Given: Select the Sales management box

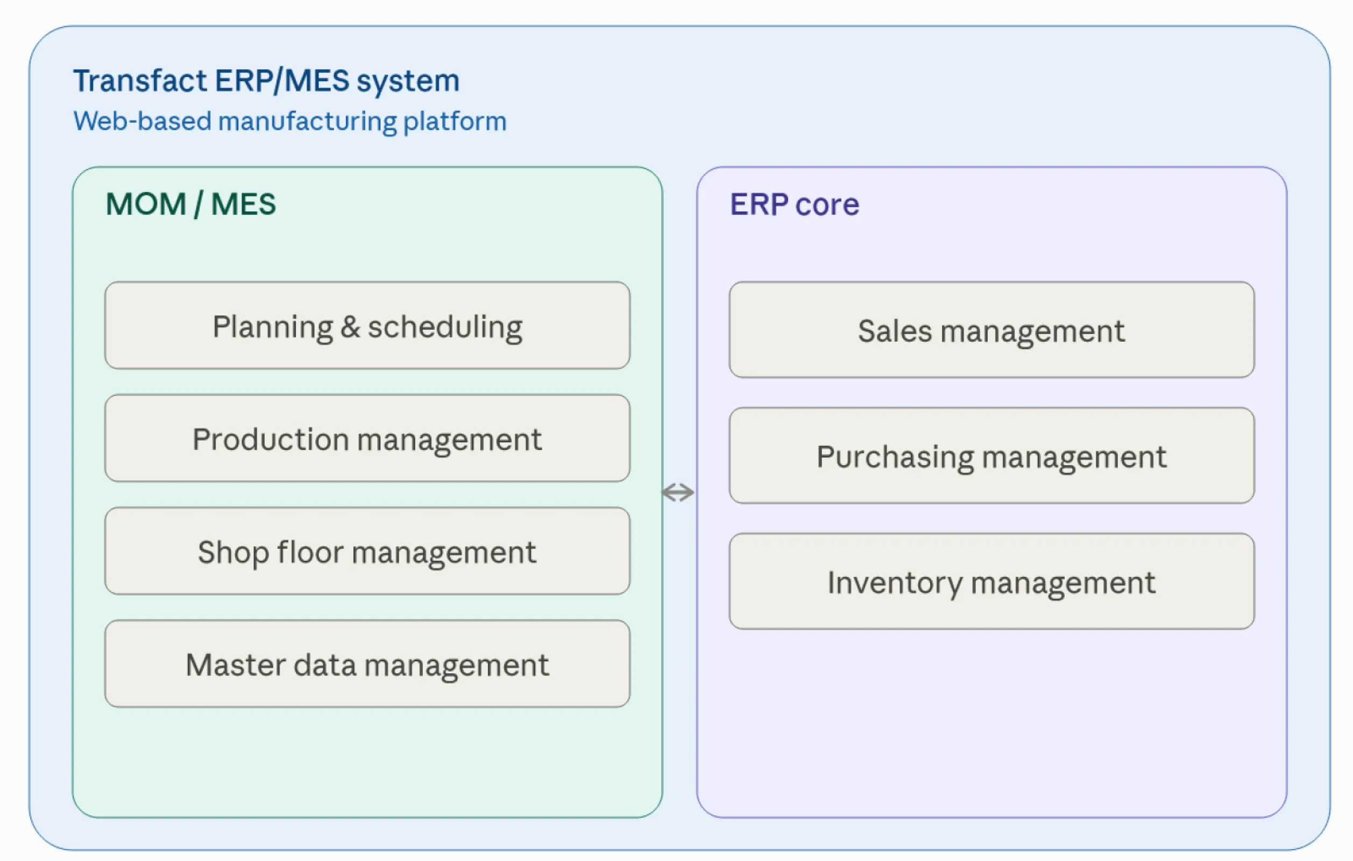Looking at the screenshot, I should click(x=991, y=330).
